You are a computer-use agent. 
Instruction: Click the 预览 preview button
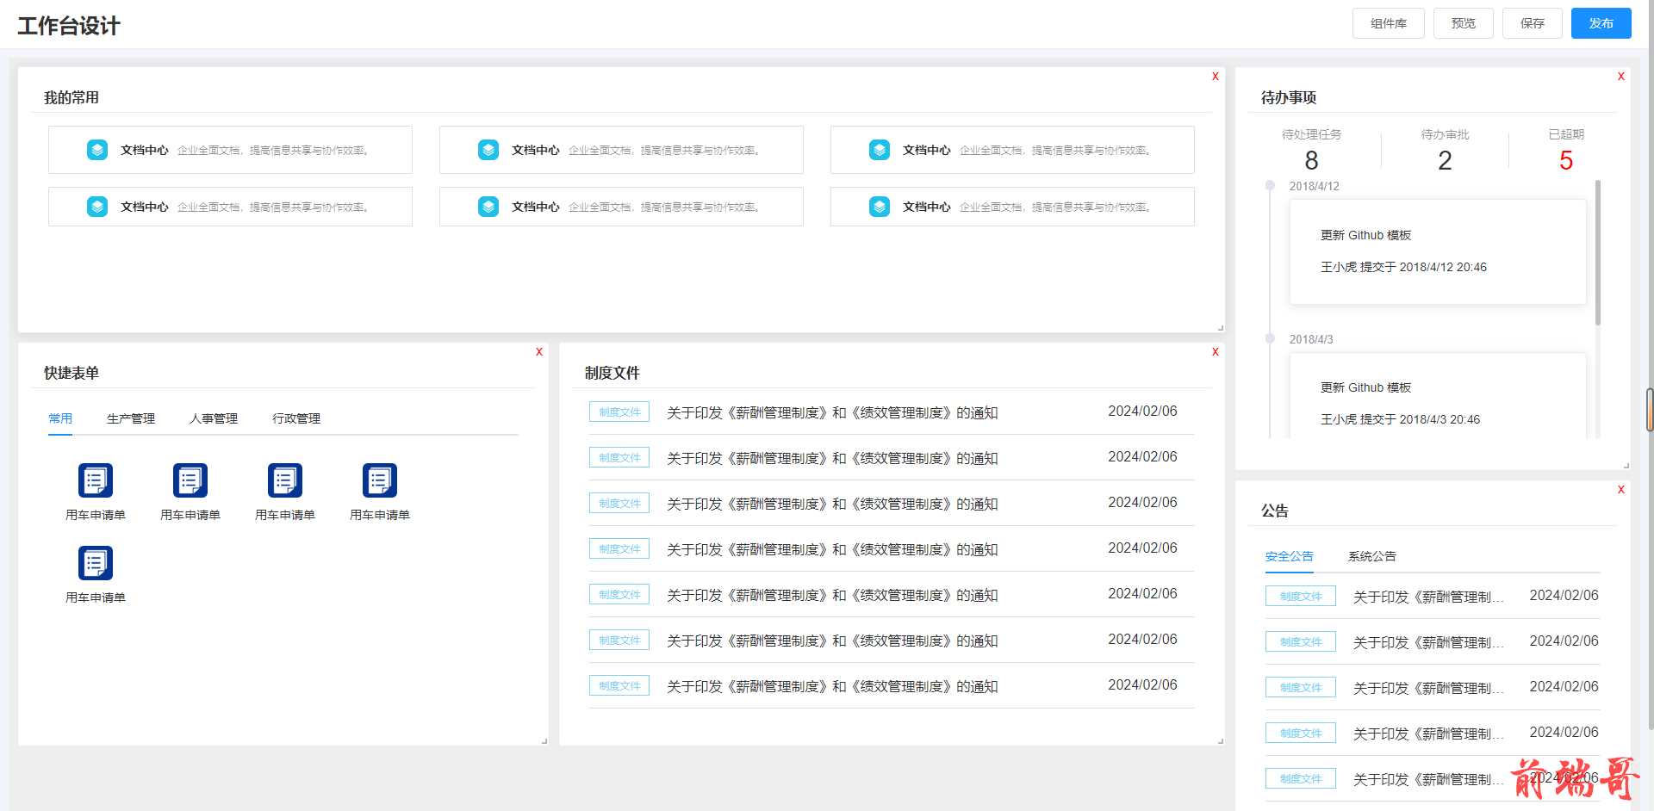[x=1463, y=23]
